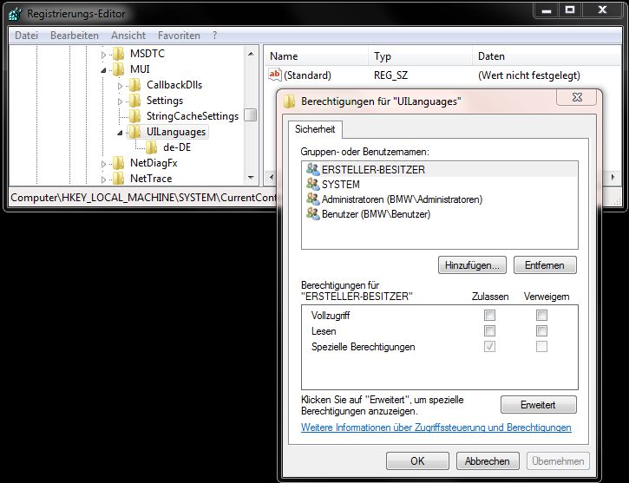Select the UILanguages folder icon in tree

[134, 132]
